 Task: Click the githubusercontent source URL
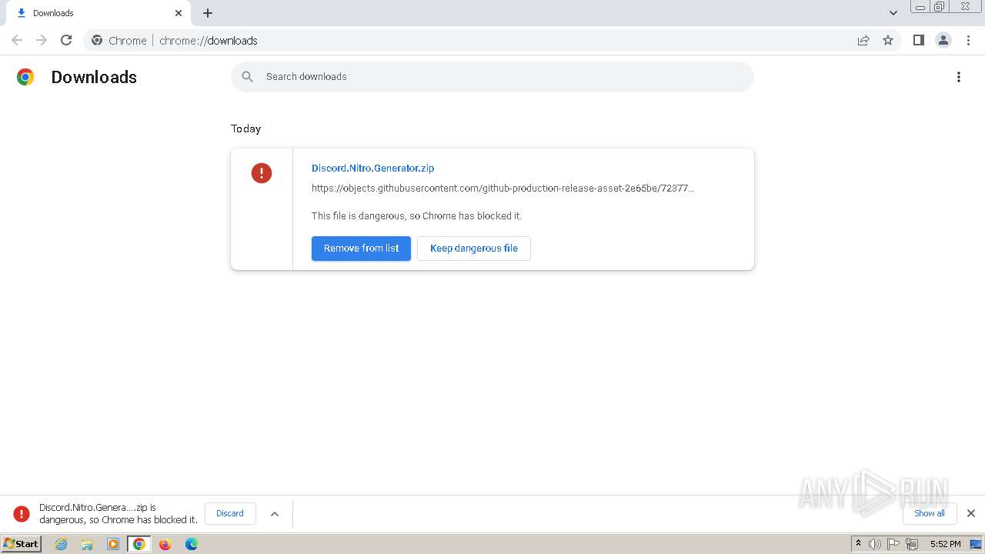[503, 188]
